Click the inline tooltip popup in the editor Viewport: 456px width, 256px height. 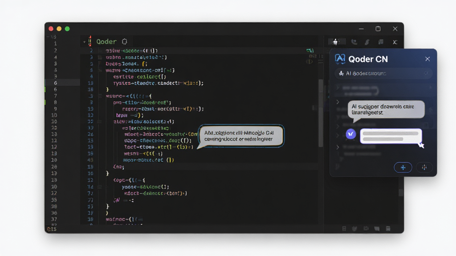(x=241, y=136)
